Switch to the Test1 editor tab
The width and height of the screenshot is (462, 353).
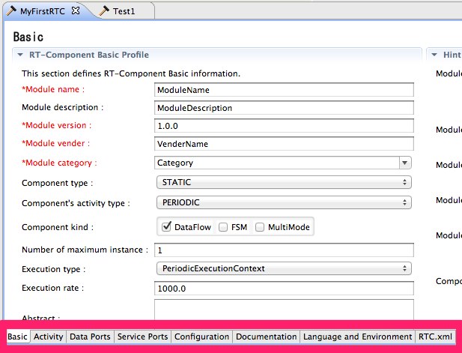point(124,11)
